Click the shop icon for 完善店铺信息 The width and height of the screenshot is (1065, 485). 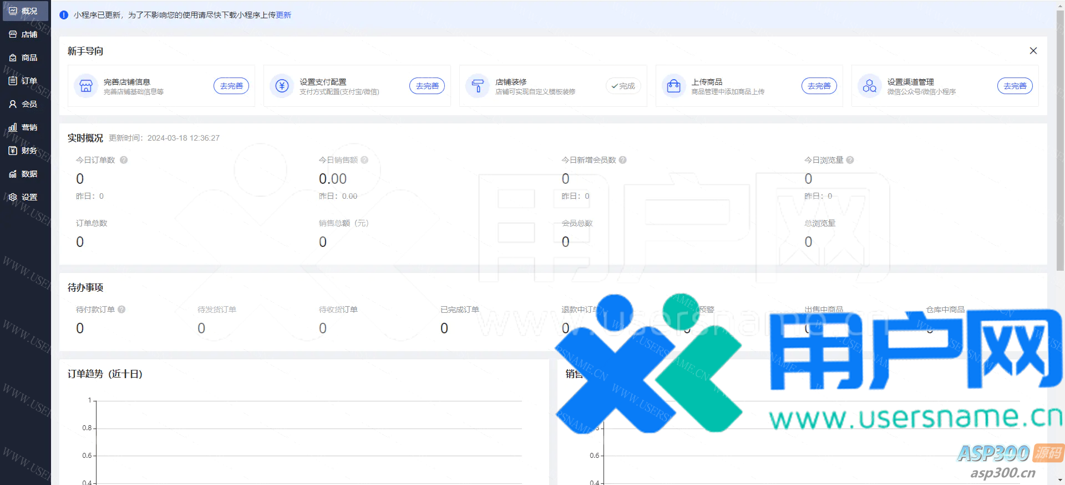click(x=86, y=86)
